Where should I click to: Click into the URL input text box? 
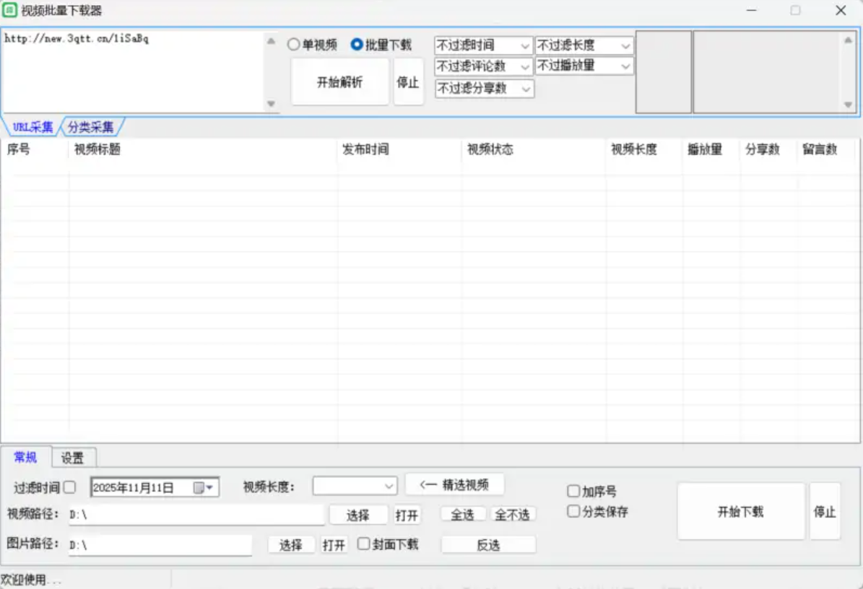point(133,71)
